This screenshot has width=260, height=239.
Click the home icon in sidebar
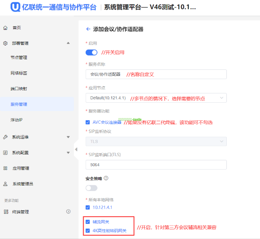tap(5, 28)
